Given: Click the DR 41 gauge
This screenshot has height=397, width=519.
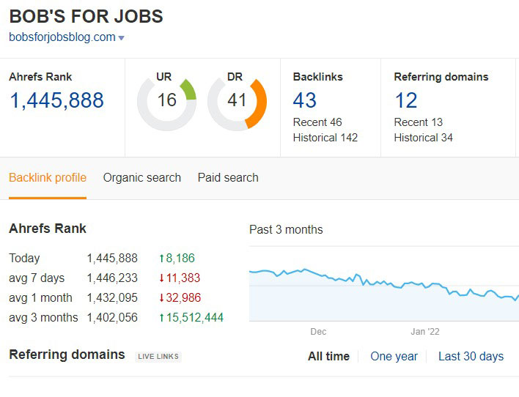Looking at the screenshot, I should coord(237,101).
